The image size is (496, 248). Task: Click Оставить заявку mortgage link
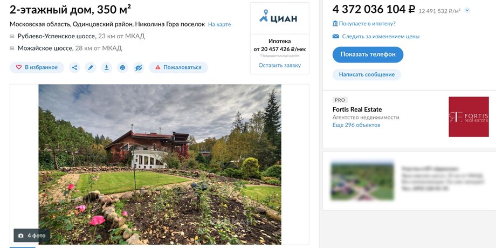(279, 65)
